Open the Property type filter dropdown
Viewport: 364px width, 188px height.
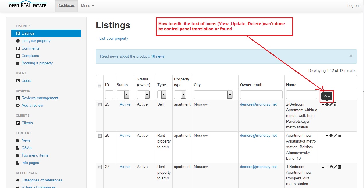180,95
